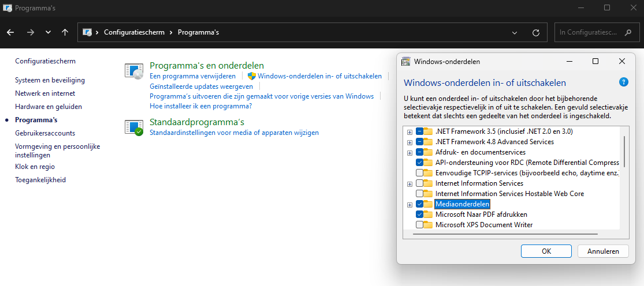Image resolution: width=644 pixels, height=286 pixels.
Task: Maximize the Windows-onderdelen dialog
Action: [595, 62]
